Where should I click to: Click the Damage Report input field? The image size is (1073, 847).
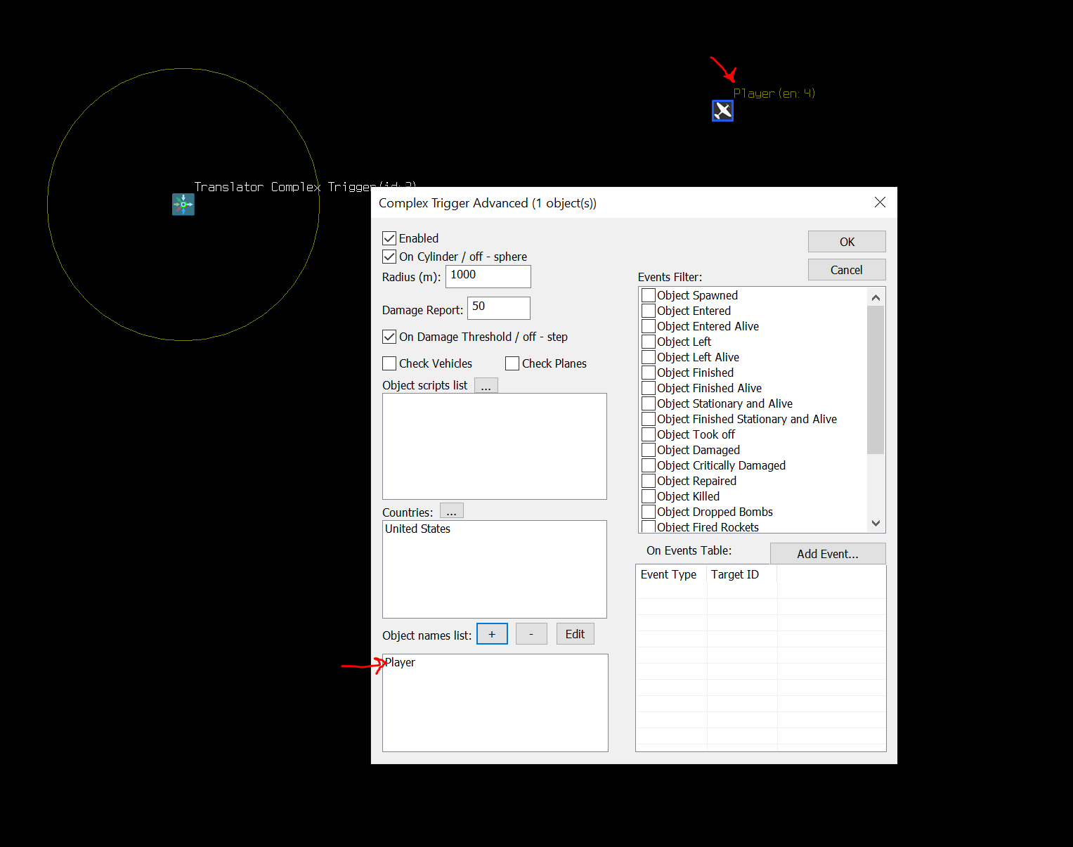499,308
